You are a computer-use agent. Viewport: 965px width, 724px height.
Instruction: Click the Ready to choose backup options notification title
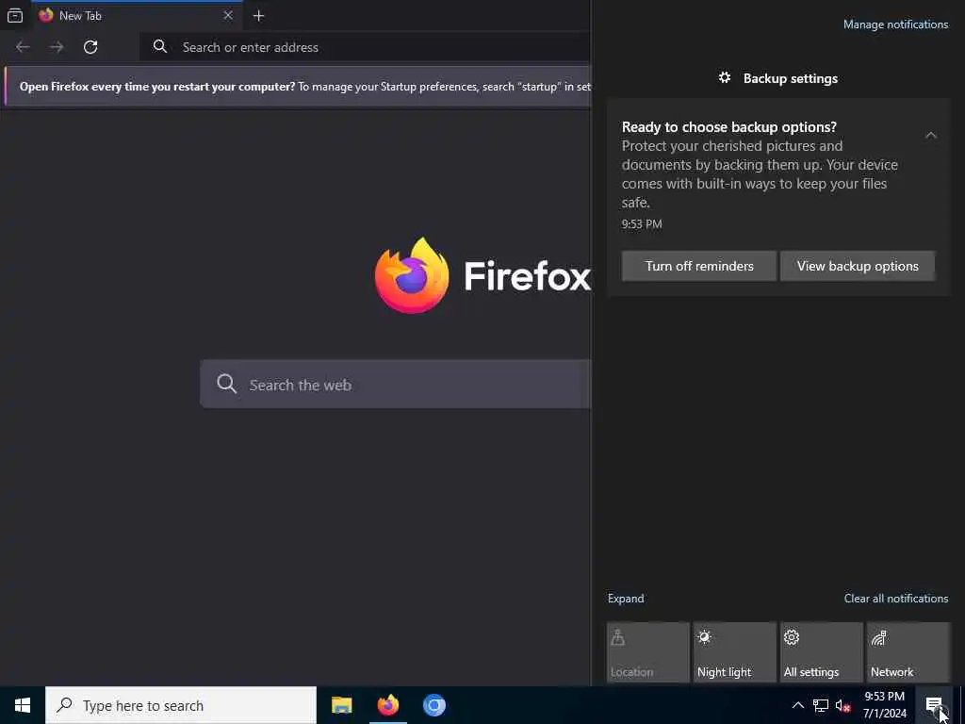click(729, 127)
